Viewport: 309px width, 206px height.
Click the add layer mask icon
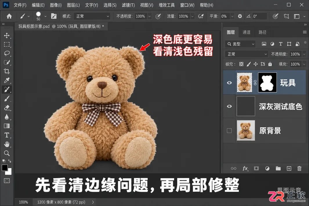[256, 168]
